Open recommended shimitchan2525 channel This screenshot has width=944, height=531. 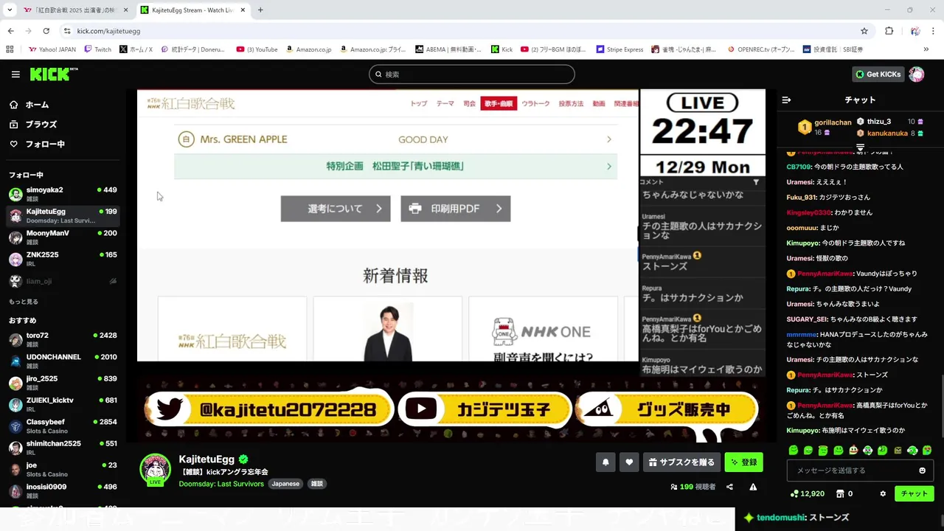[63, 448]
